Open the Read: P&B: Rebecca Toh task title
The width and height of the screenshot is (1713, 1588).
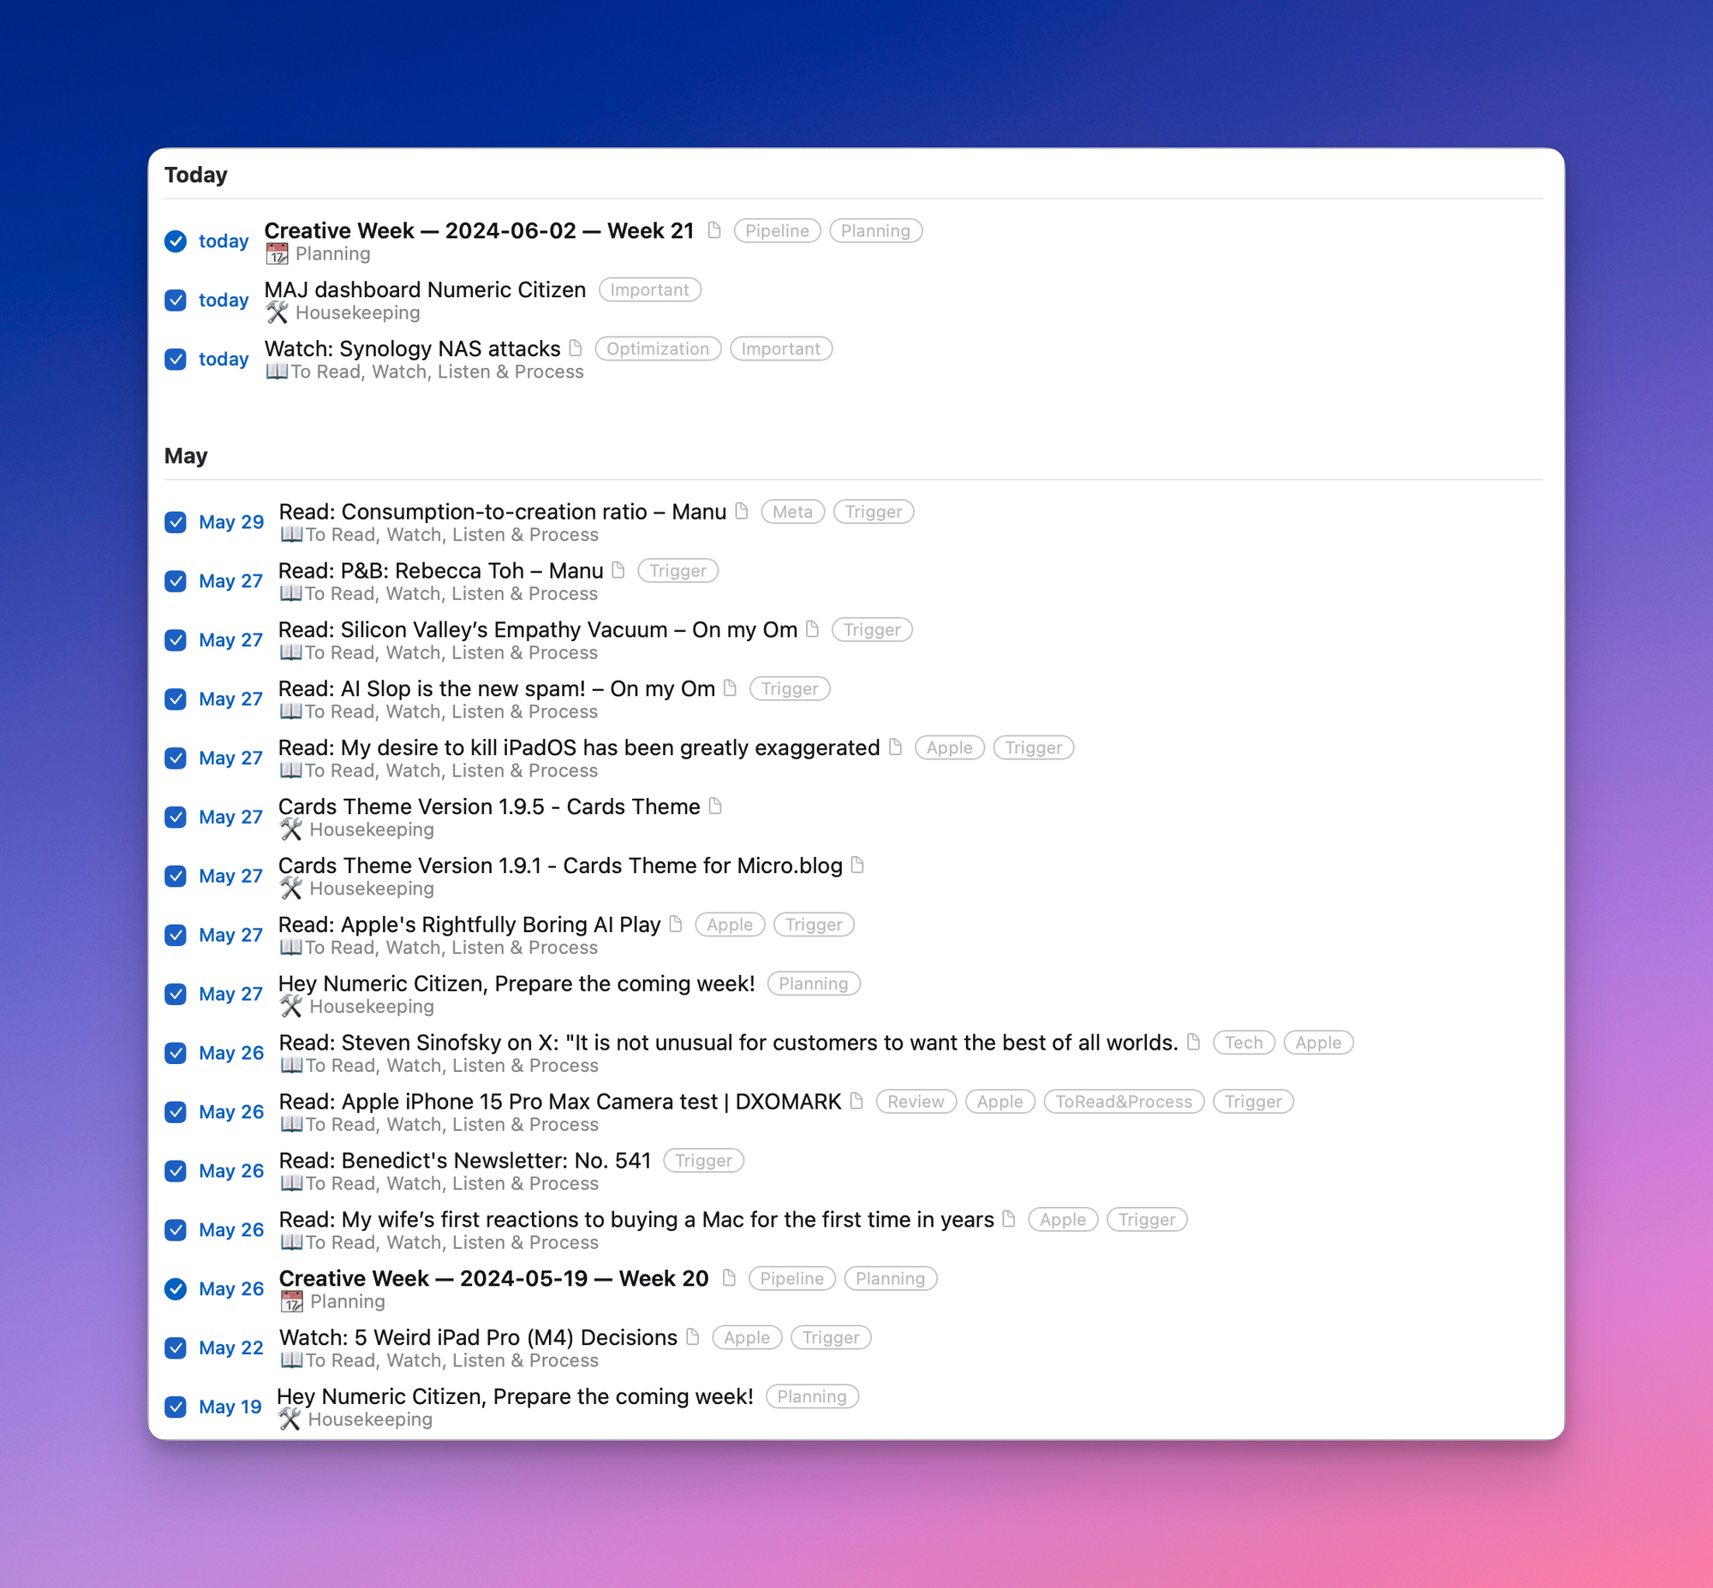[x=440, y=571]
